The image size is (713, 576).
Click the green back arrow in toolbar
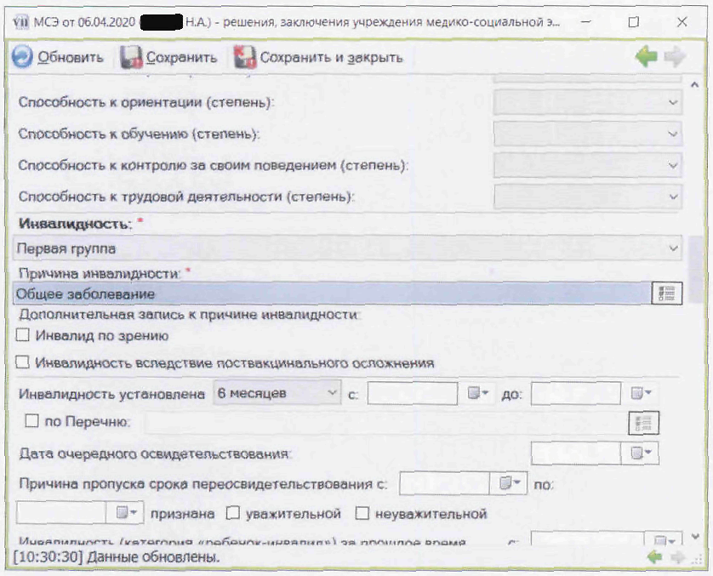pyautogui.click(x=646, y=57)
